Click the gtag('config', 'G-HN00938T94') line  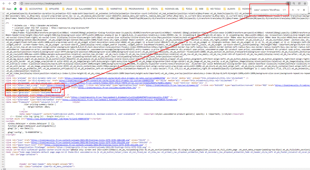point(25,132)
